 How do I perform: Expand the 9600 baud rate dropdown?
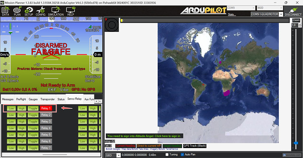pyautogui.click(x=270, y=8)
